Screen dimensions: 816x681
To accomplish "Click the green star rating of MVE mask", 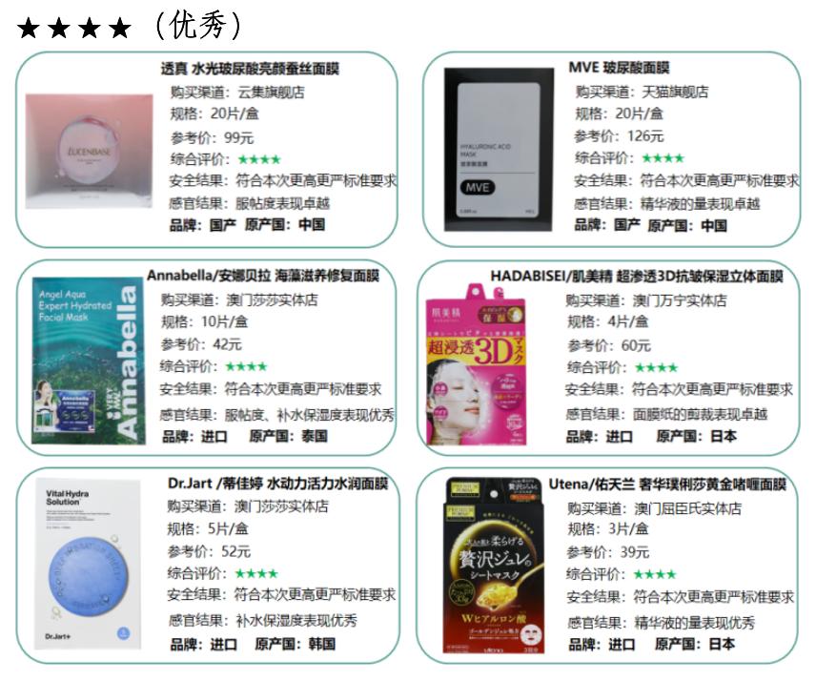I will (663, 157).
